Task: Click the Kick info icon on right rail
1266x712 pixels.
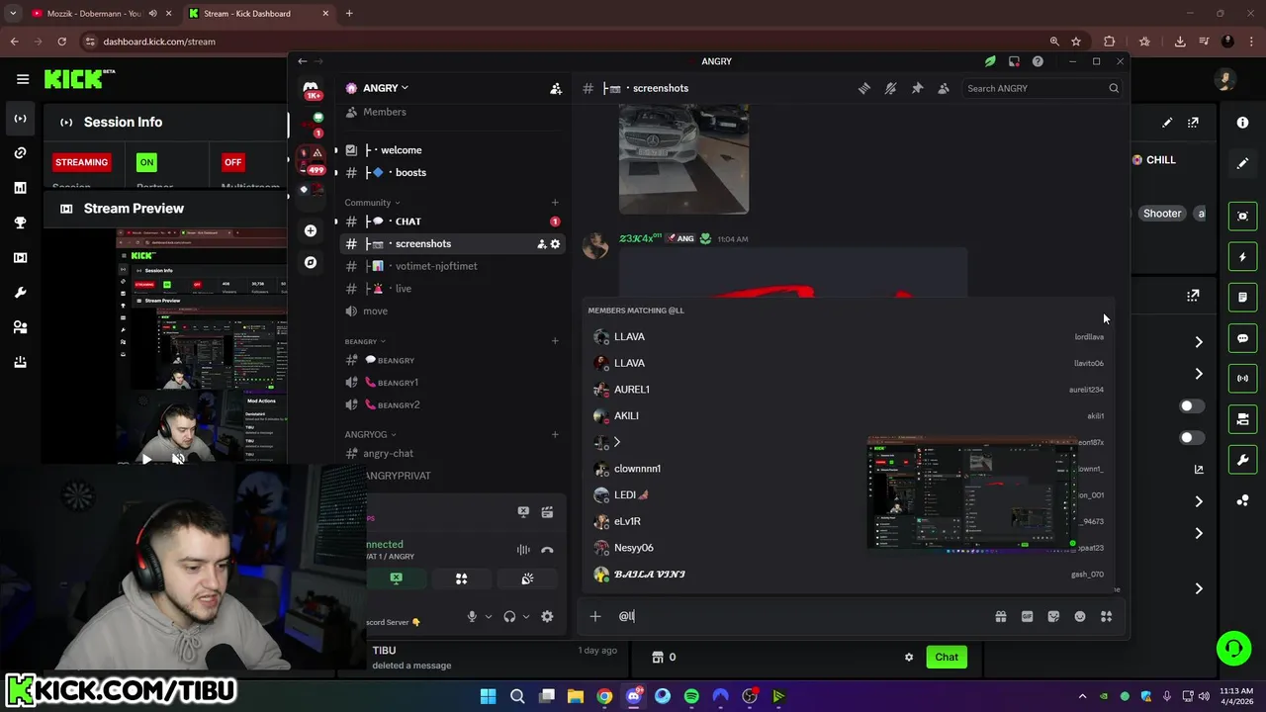Action: point(1242,123)
